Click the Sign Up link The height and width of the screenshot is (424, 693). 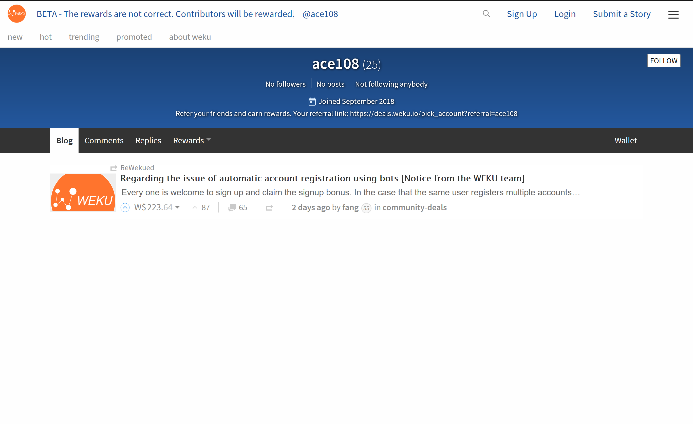[522, 14]
